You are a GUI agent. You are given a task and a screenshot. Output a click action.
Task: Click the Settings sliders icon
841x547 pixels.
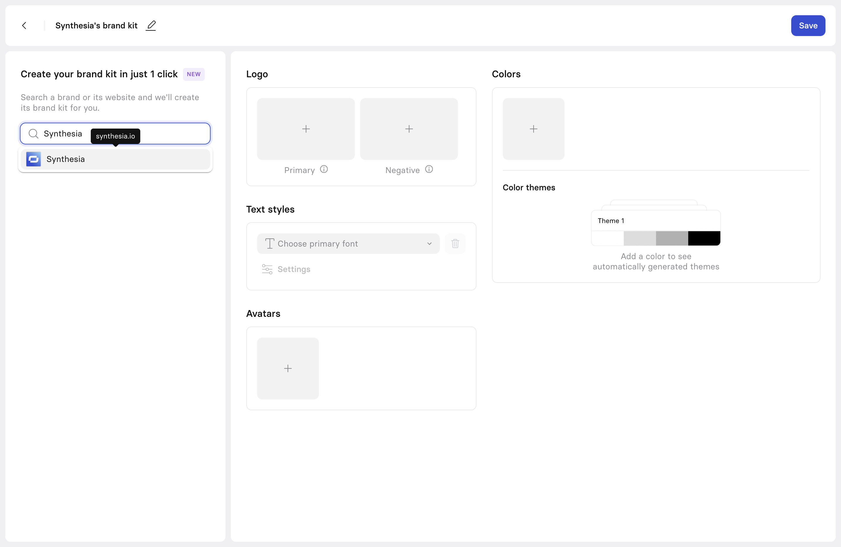267,269
